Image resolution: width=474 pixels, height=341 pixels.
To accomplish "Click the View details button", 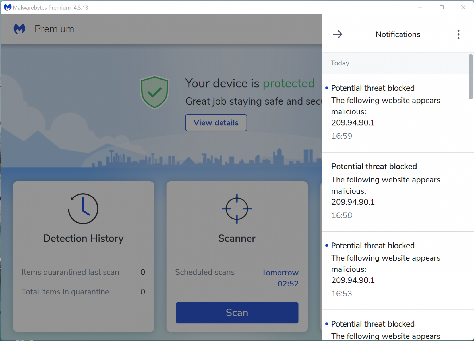I will [216, 123].
